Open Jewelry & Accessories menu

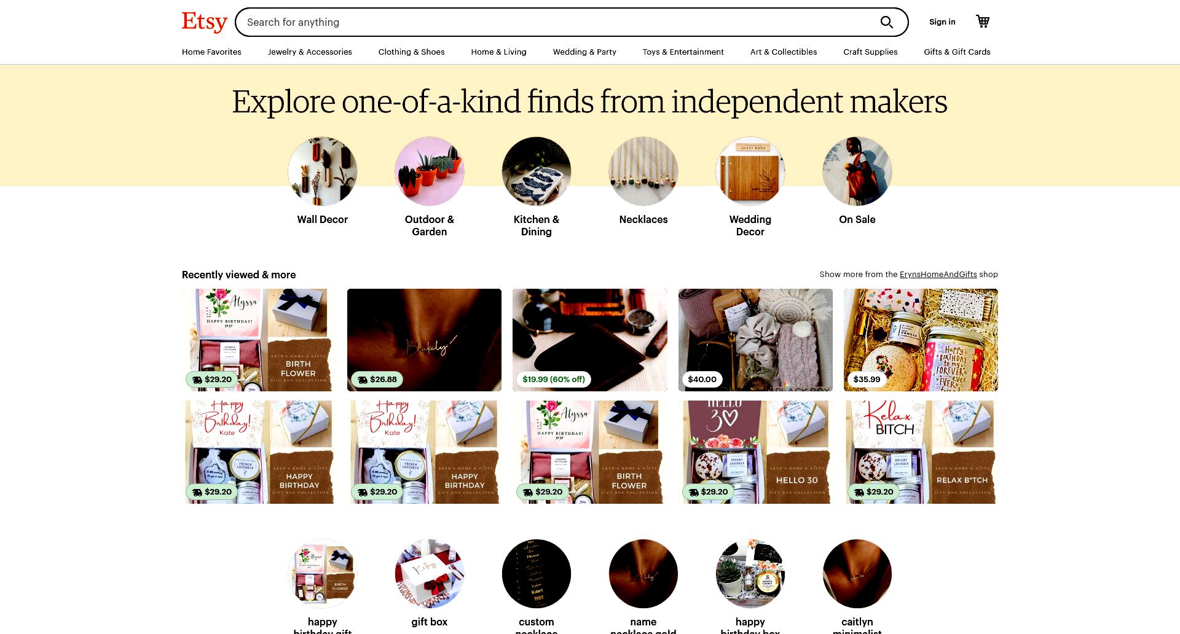point(310,52)
